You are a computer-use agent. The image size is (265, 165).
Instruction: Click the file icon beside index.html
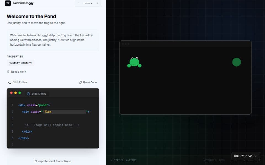(28, 94)
